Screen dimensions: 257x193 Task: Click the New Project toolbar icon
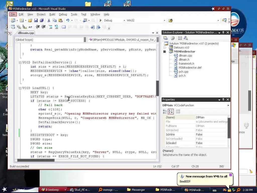pyautogui.click(x=13, y=20)
